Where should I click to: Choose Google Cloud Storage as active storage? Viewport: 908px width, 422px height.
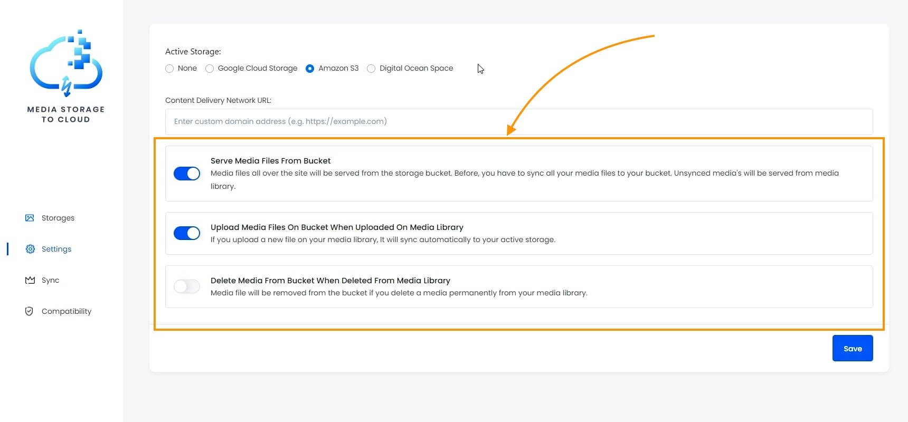coord(210,69)
